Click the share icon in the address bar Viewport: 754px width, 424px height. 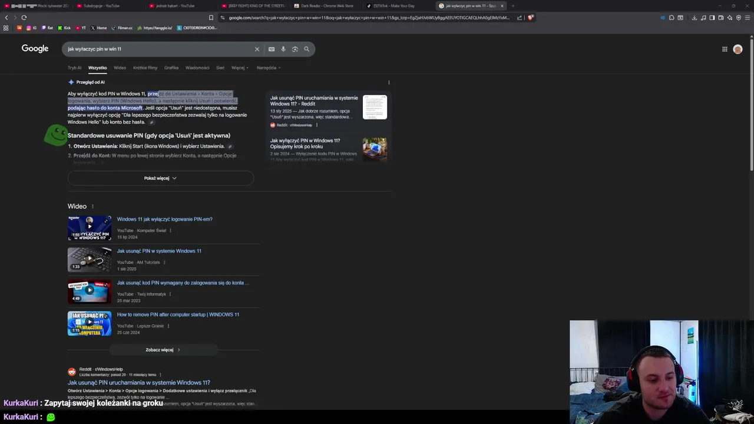(x=519, y=18)
